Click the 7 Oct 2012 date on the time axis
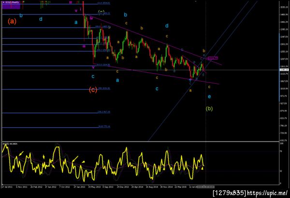This screenshot has width=290, height=198. point(65,187)
